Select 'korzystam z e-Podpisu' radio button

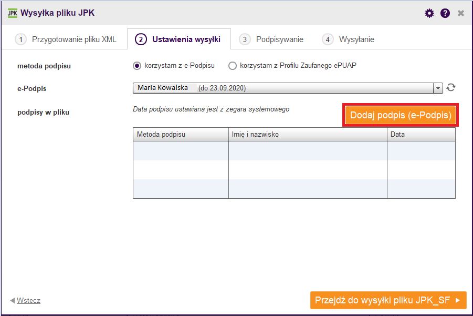tap(137, 66)
